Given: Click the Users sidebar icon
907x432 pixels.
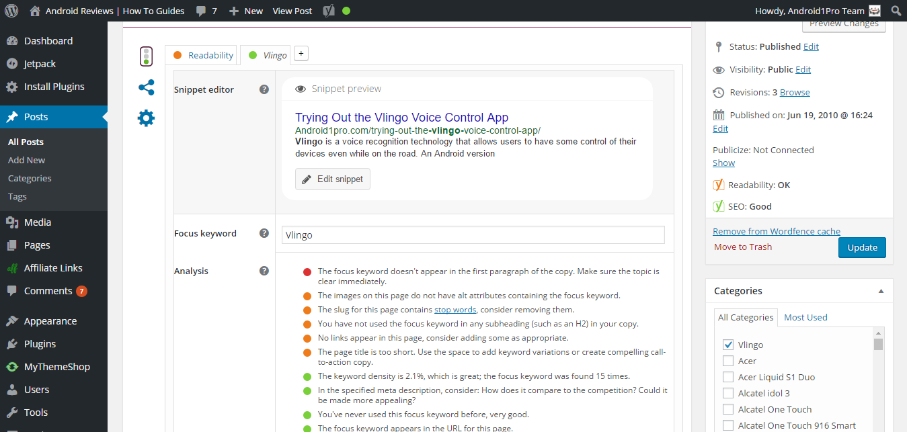Looking at the screenshot, I should (x=11, y=390).
